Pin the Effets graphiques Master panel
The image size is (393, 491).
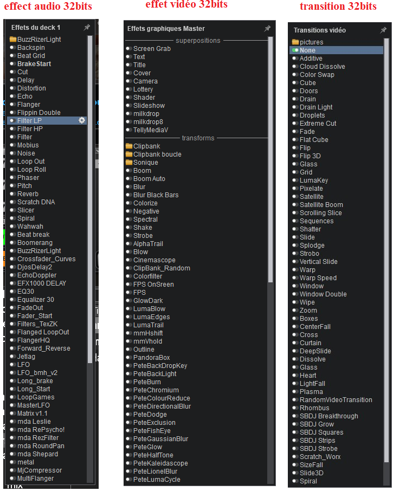tap(267, 29)
